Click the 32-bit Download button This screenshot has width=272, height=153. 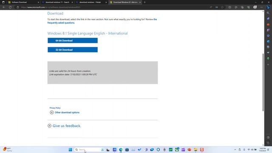73,50
